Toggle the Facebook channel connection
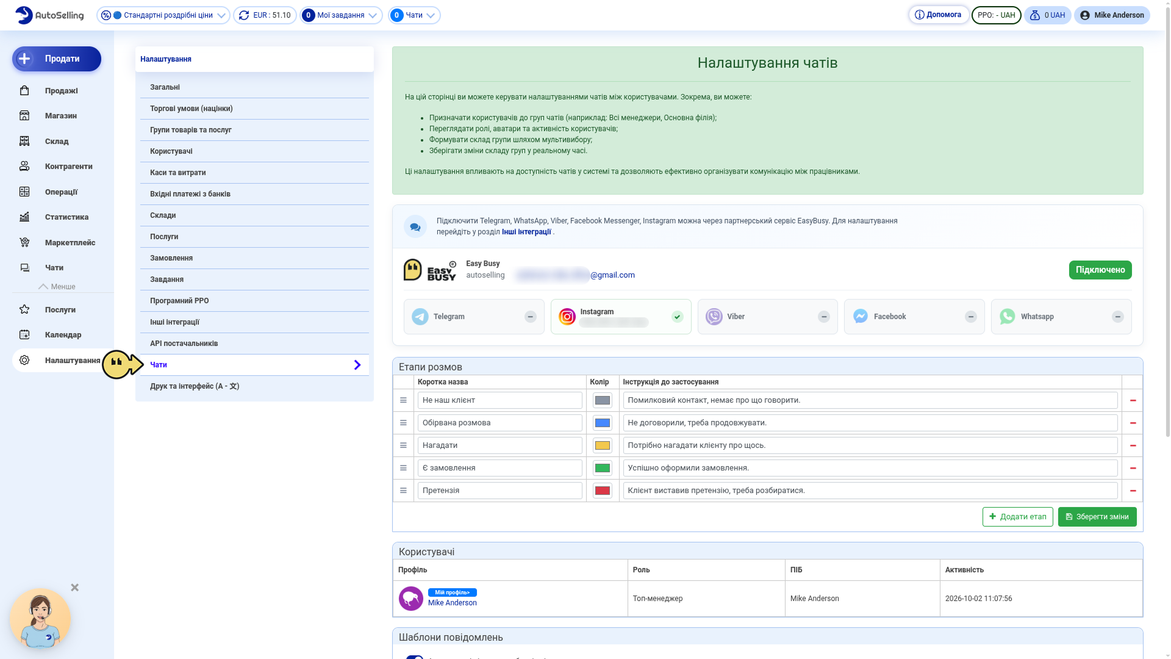The image size is (1171, 659). point(971,317)
